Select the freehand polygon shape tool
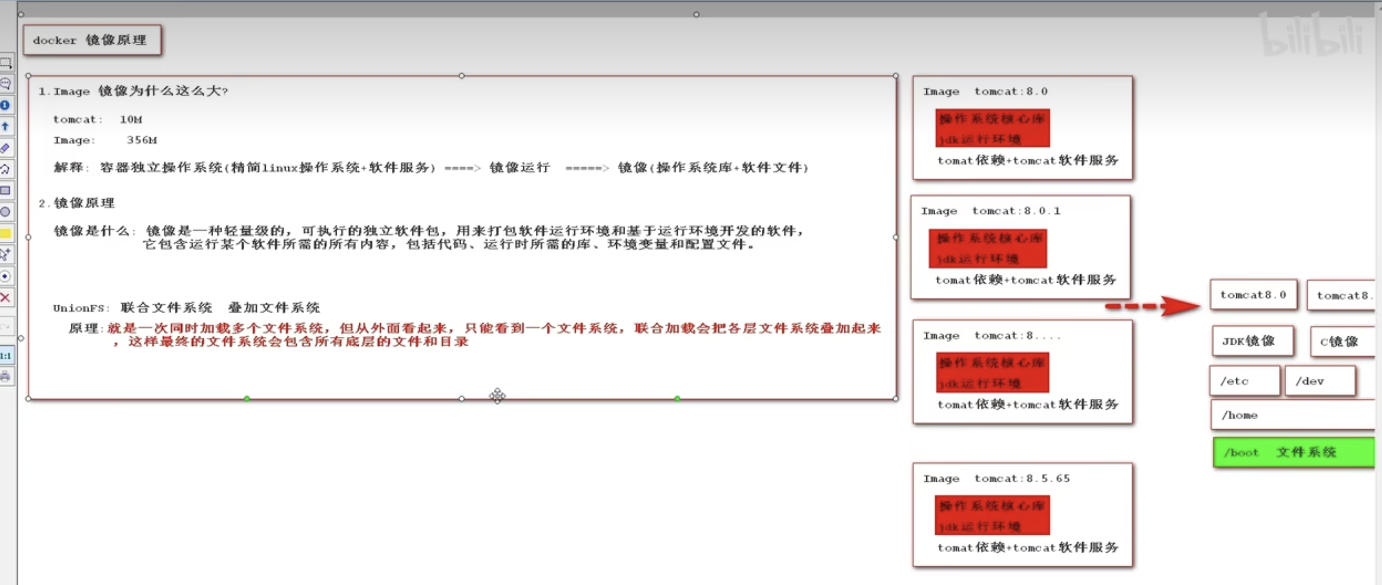The height and width of the screenshot is (585, 1382). [5, 169]
